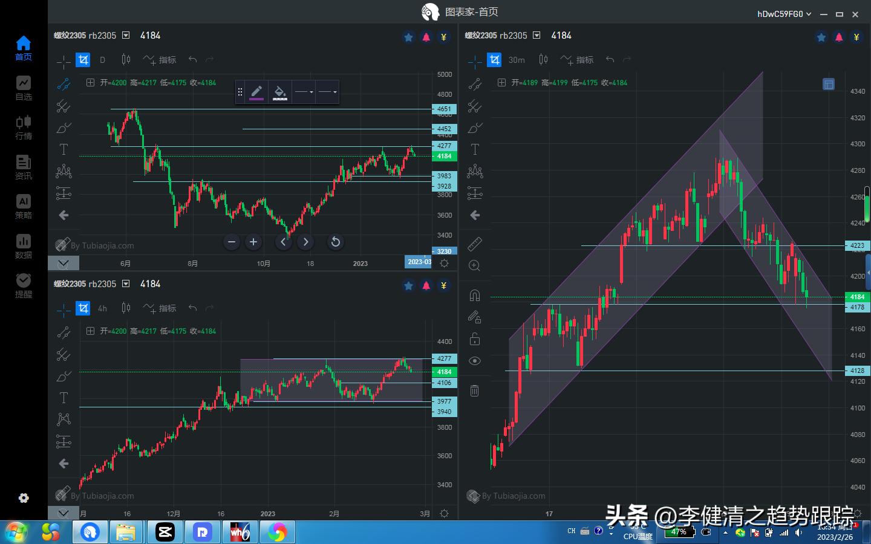Toggle the price alert bell for 螺纹2305
Screen dimensions: 871x544
click(426, 37)
